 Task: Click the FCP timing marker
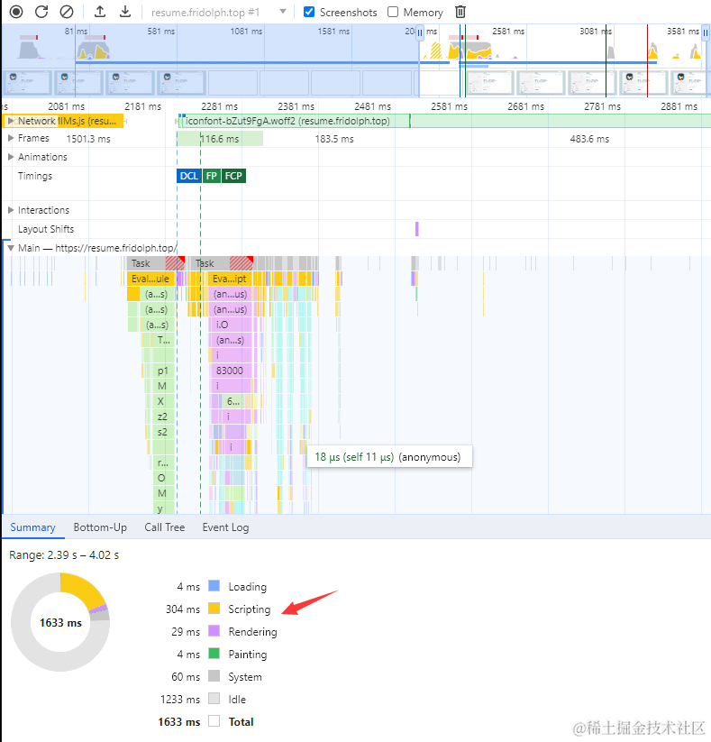click(x=233, y=176)
